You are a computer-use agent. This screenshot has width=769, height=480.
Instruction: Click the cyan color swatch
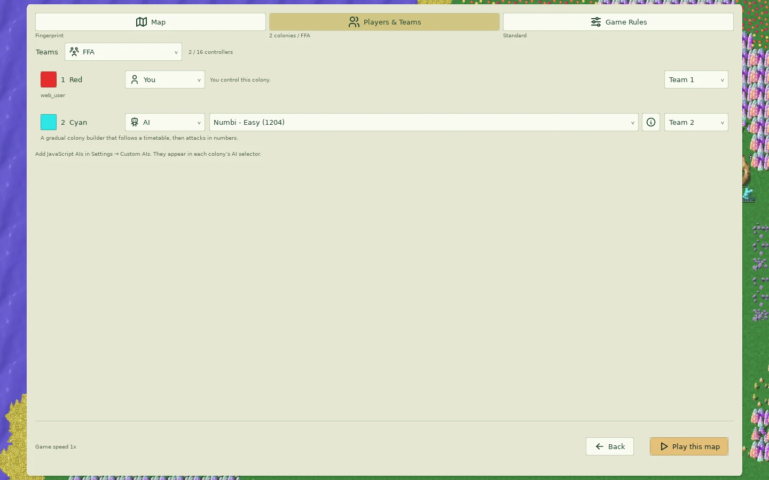tap(49, 122)
